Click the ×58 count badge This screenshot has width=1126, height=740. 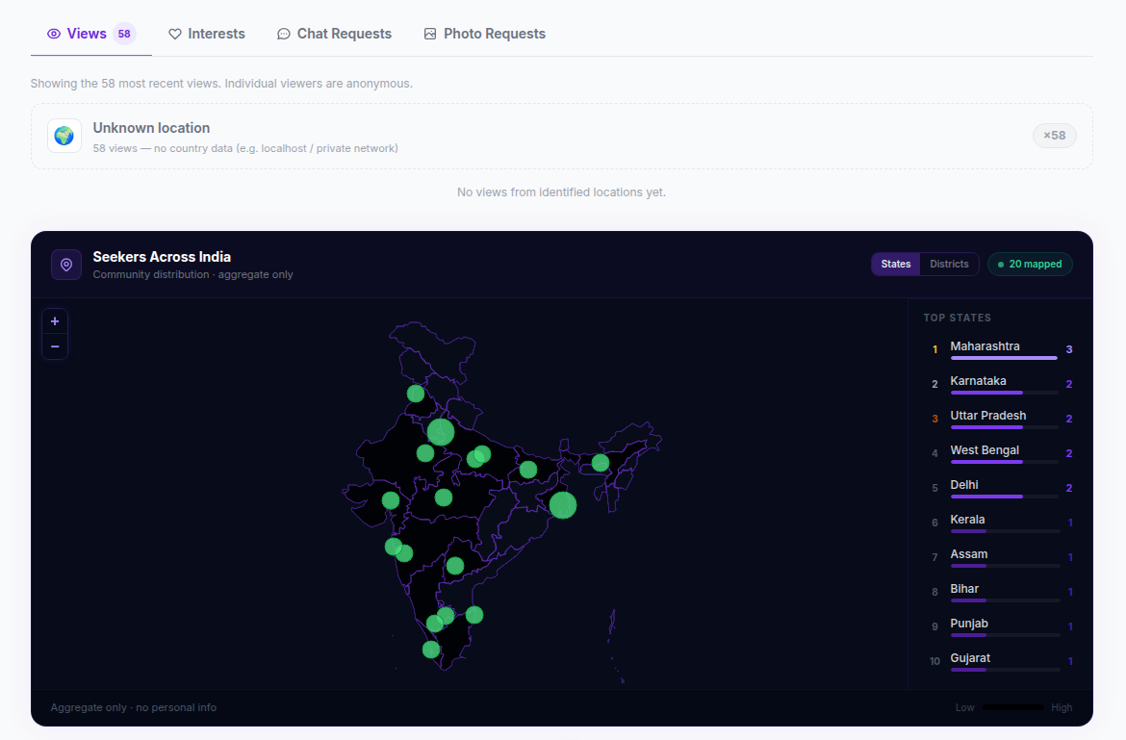click(x=1054, y=135)
